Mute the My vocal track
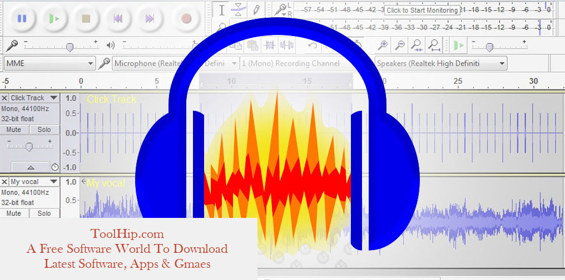This screenshot has height=280, width=565. (14, 213)
